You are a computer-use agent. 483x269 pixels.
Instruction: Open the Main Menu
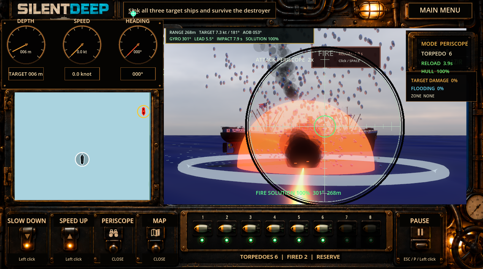[440, 10]
